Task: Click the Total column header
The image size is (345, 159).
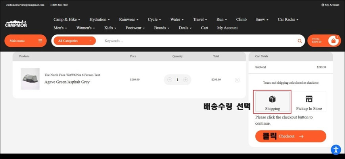Action: point(216,56)
